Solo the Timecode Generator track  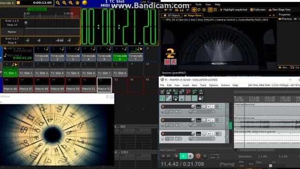click(212, 107)
